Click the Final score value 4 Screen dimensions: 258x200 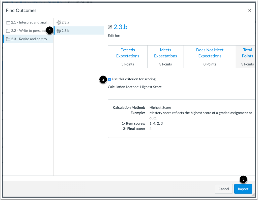click(x=150, y=129)
